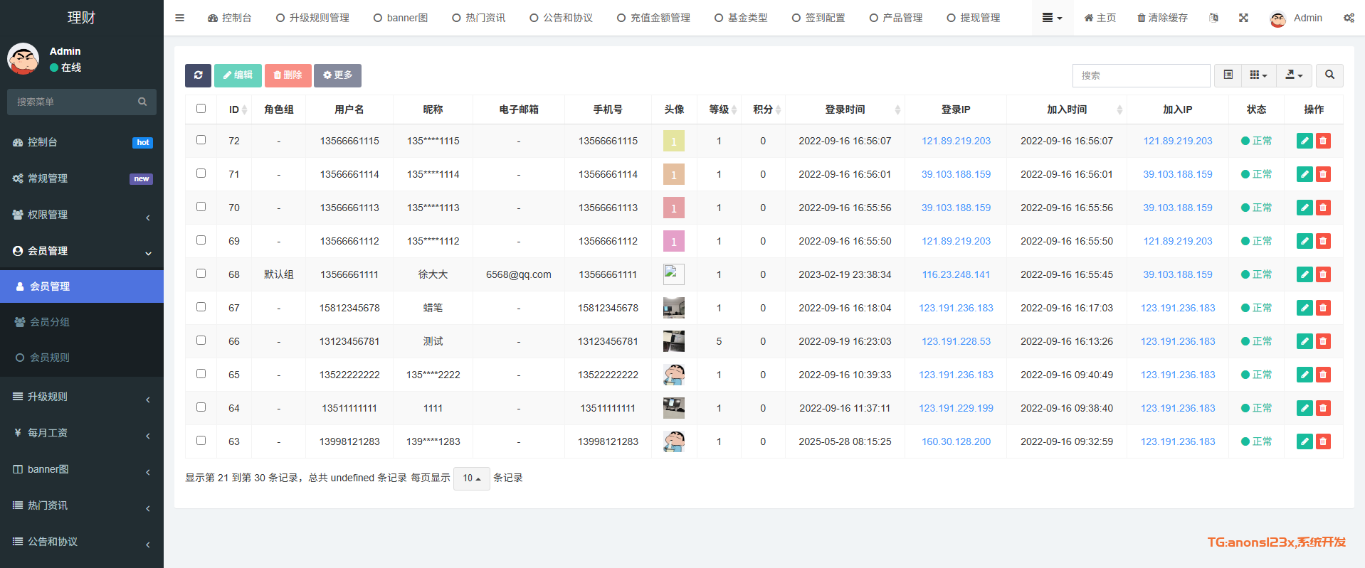This screenshot has height=568, width=1365.
Task: Expand the 升级规则 sidebar menu
Action: coord(82,397)
